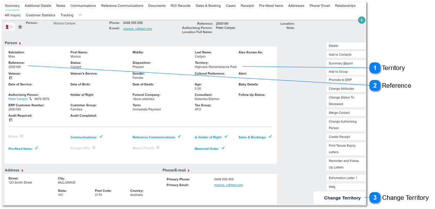Click the Consultant value Natarsha Ellerton
Image resolution: width=435 pixels, height=209 pixels.
207,99
